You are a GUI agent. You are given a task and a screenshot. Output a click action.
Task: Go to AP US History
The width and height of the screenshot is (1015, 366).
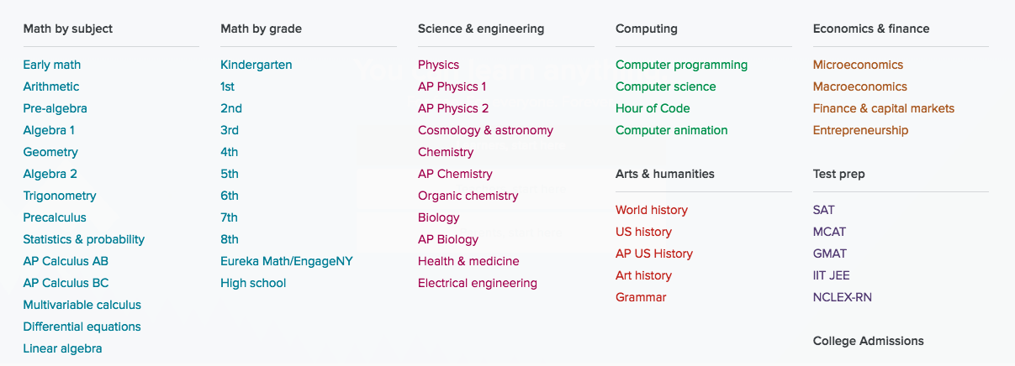[x=654, y=254]
